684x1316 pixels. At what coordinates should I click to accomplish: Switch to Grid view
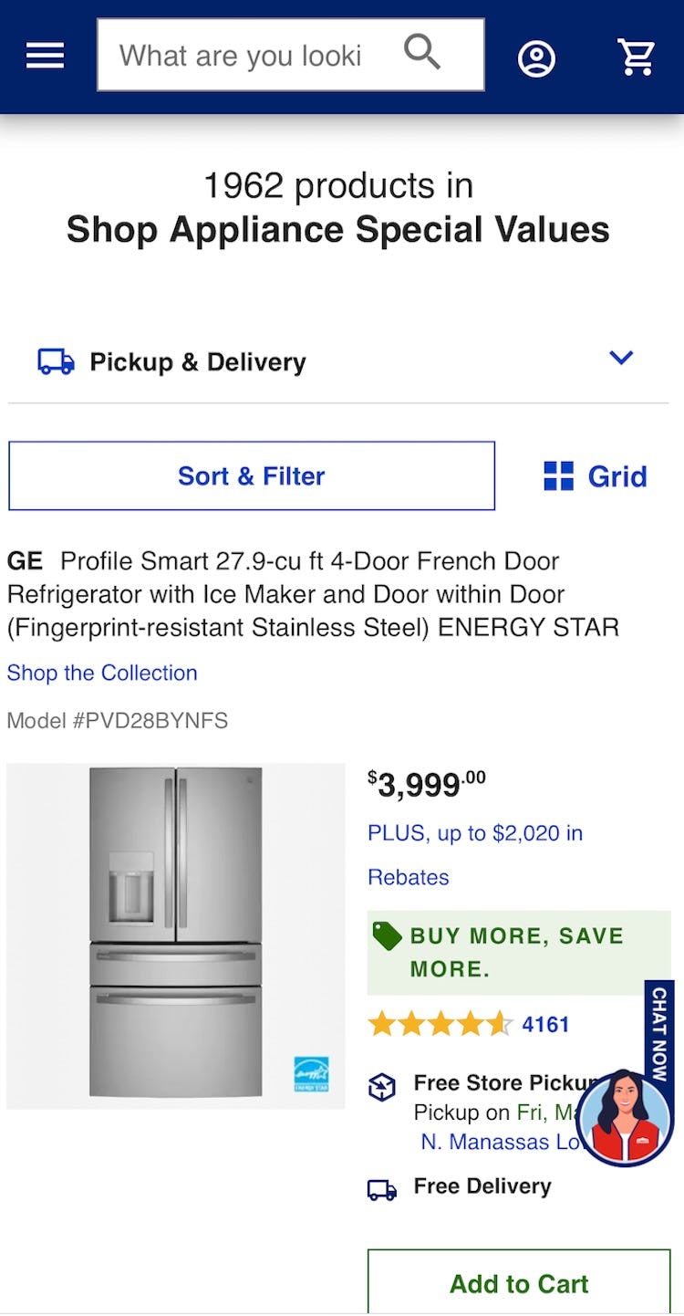coord(596,476)
